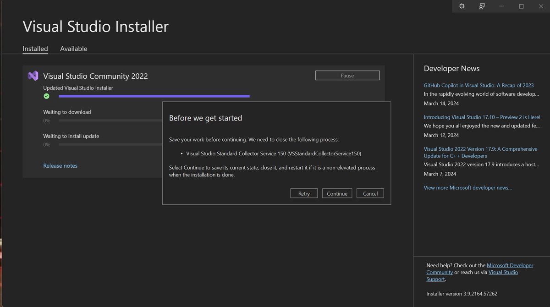View more Microsoft developer news
This screenshot has width=550, height=307.
pos(467,187)
